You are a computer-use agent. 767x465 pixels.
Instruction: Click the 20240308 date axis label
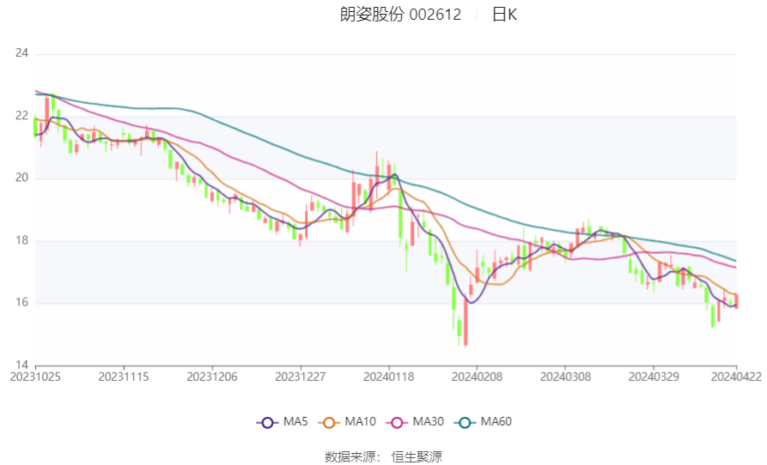pos(565,377)
